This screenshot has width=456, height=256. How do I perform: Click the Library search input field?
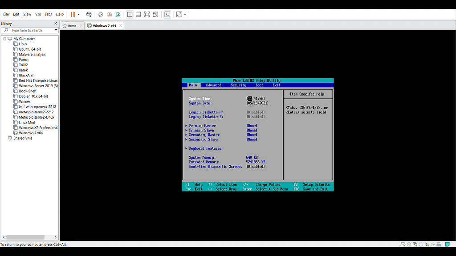(30, 30)
